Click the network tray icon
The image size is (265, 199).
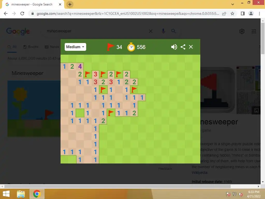pyautogui.click(x=234, y=194)
